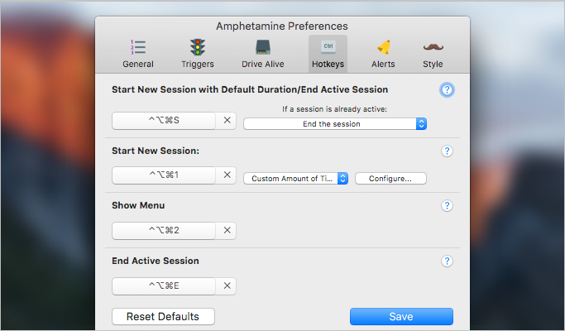Click the blue Save button
Viewport: 565px width, 331px height.
pos(401,317)
